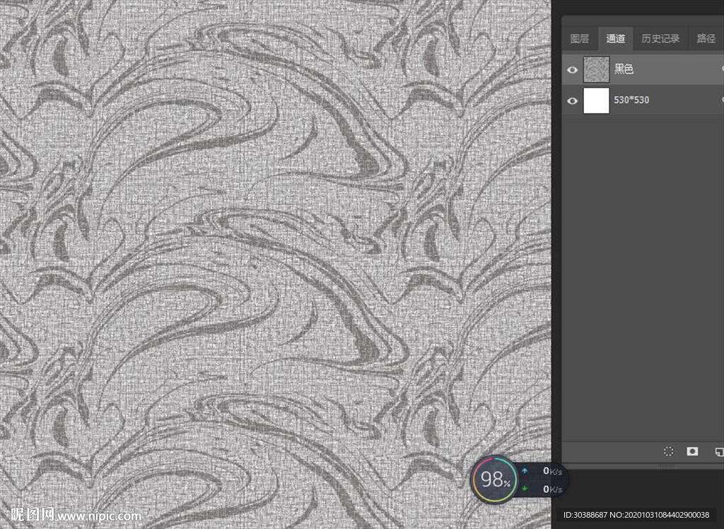
Task: Select the channel name 黑色
Action: 624,69
